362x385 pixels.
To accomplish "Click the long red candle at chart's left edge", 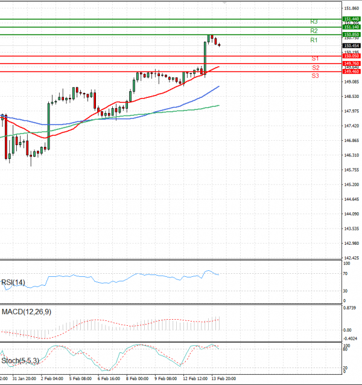I will (x=6, y=137).
